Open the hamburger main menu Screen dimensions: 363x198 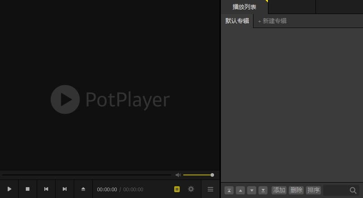pyautogui.click(x=210, y=189)
